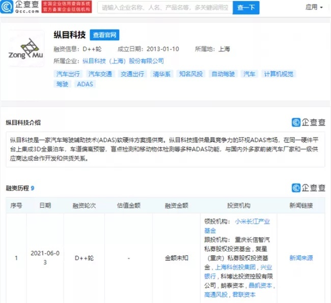Select the 汽车出行 tag
Image resolution: width=331 pixels, height=303 pixels.
point(68,74)
